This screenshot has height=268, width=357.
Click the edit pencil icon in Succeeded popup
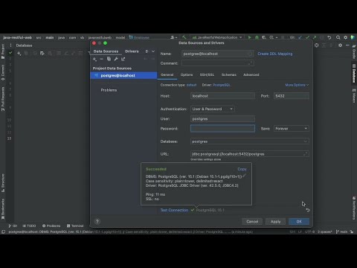point(245,176)
